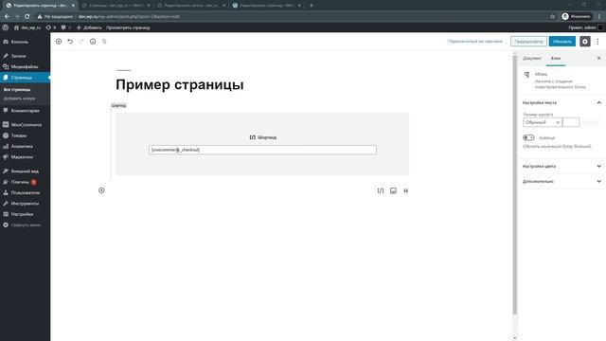The image size is (606, 341).
Task: Open the dev_wp_ru site home link
Action: pos(27,27)
